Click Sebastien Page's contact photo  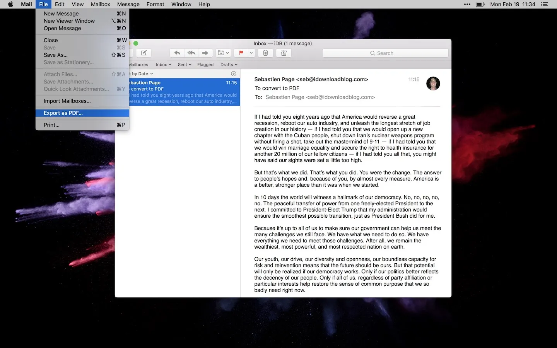pyautogui.click(x=433, y=84)
